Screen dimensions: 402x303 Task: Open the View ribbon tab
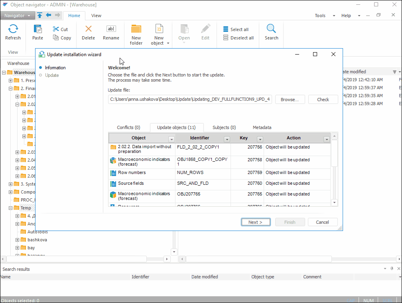96,16
